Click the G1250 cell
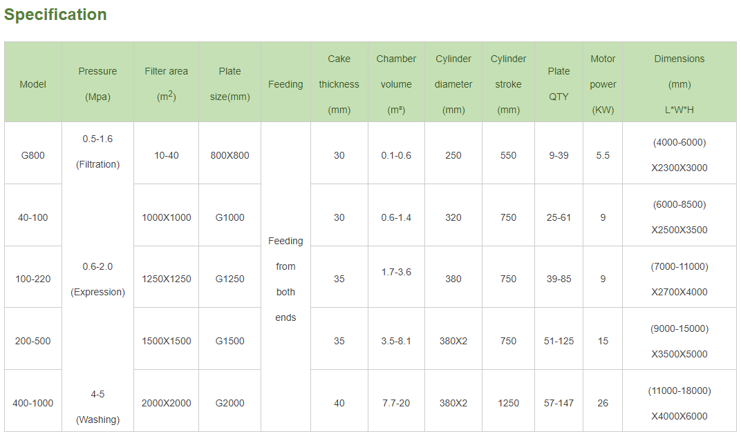This screenshot has width=741, height=434. [x=229, y=279]
